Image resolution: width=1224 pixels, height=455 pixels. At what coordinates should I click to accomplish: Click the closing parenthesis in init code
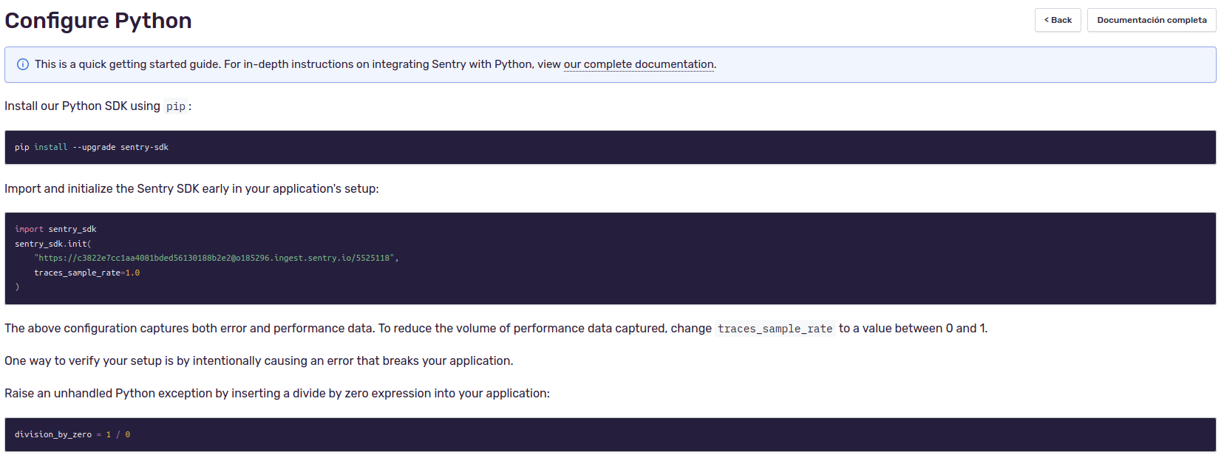(17, 287)
